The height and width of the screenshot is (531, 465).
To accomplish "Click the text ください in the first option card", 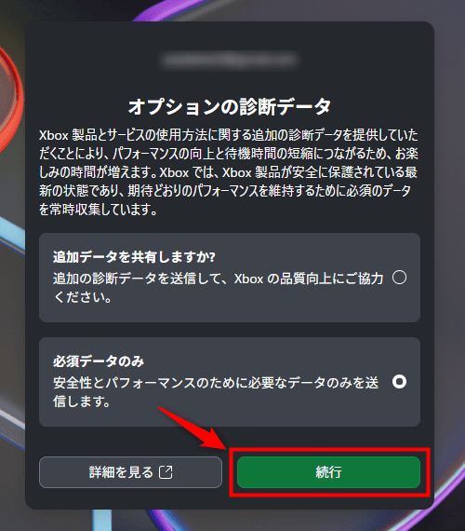I will [x=83, y=297].
